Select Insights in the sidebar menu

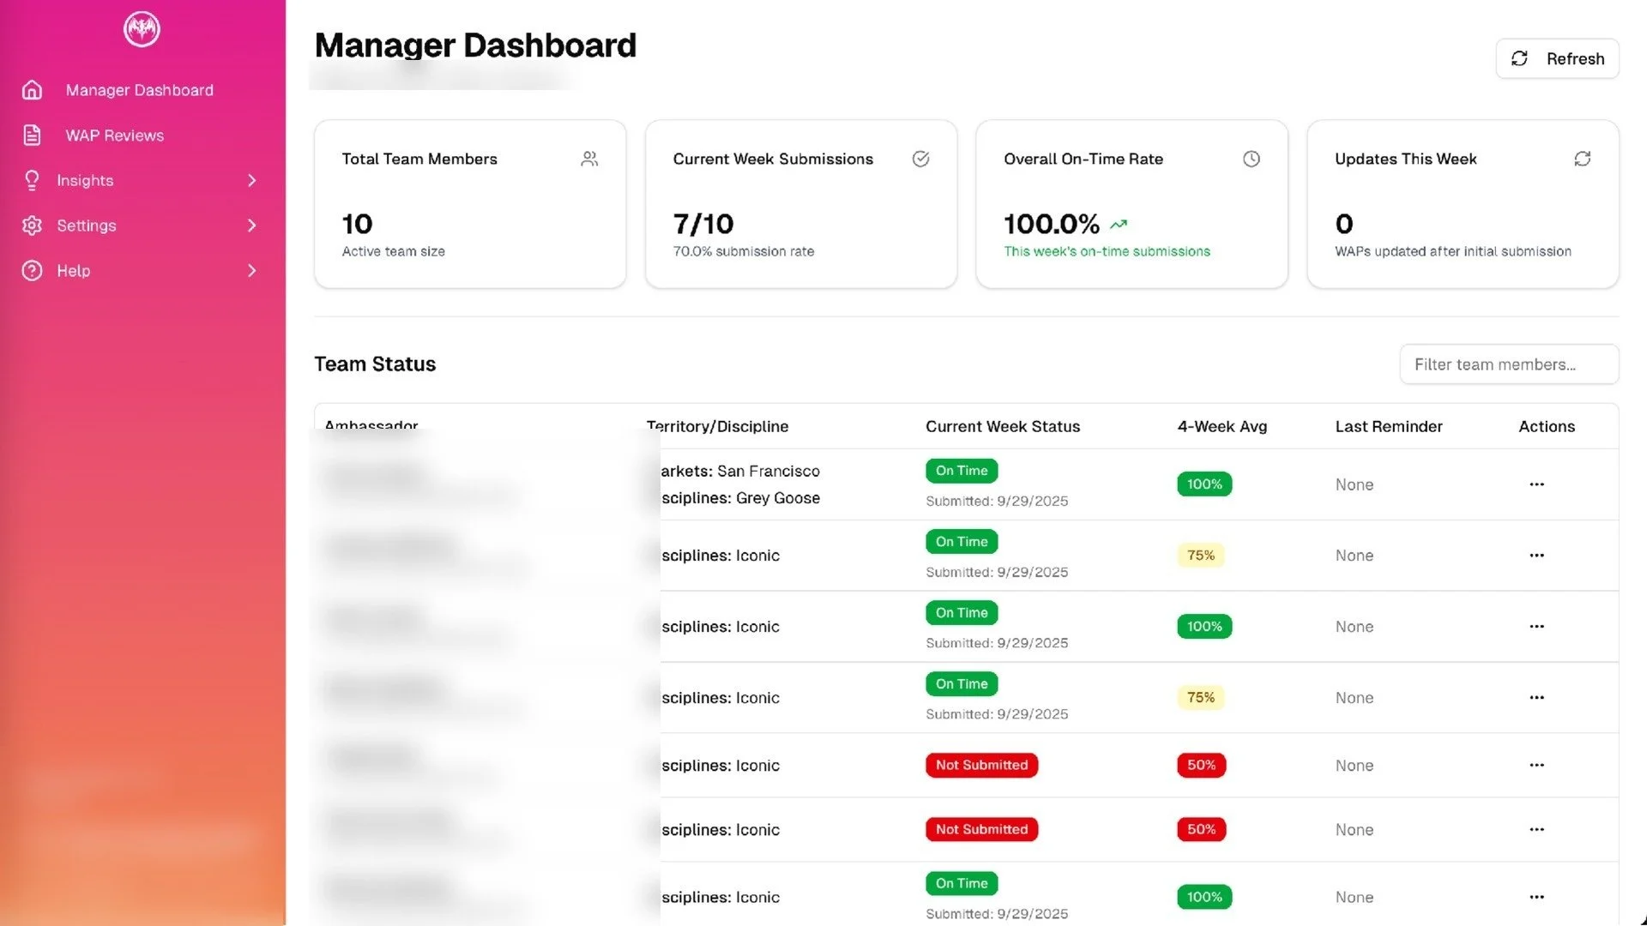(x=85, y=180)
